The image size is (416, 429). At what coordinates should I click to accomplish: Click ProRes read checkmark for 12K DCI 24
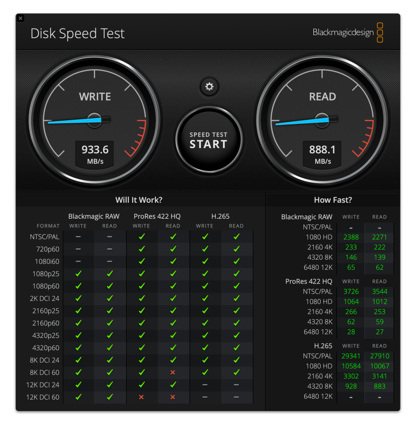click(173, 385)
